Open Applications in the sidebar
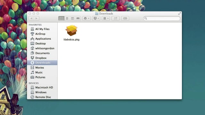 42,39
